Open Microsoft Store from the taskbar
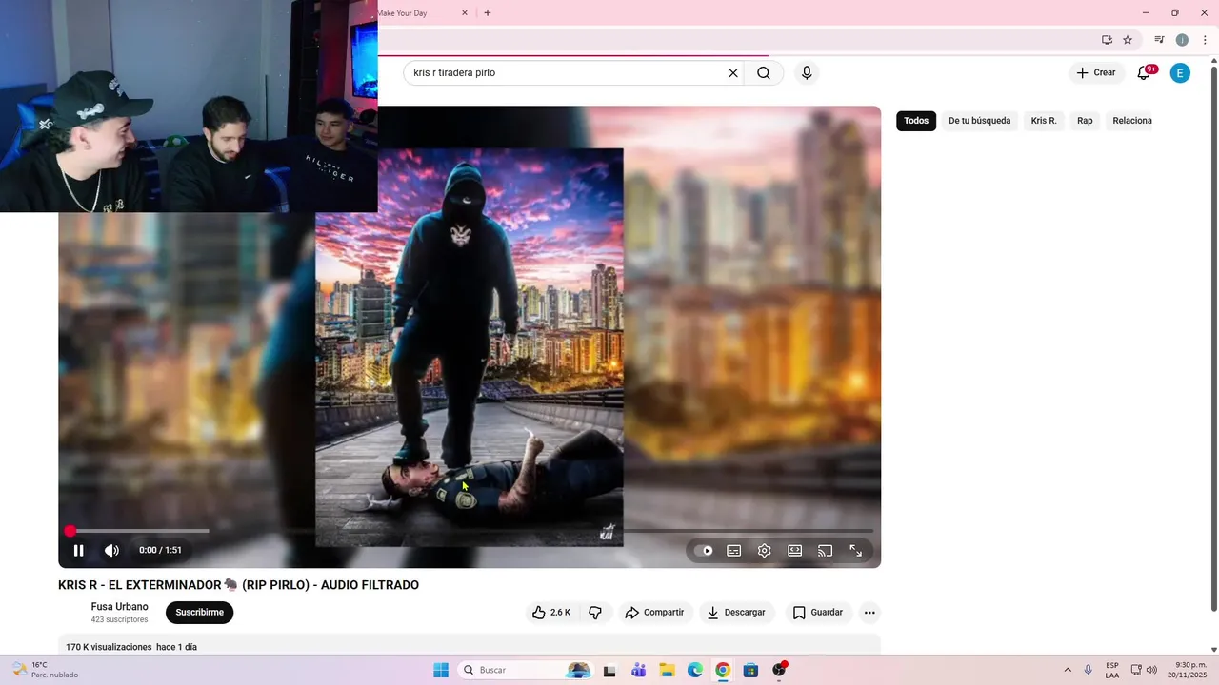 point(750,670)
